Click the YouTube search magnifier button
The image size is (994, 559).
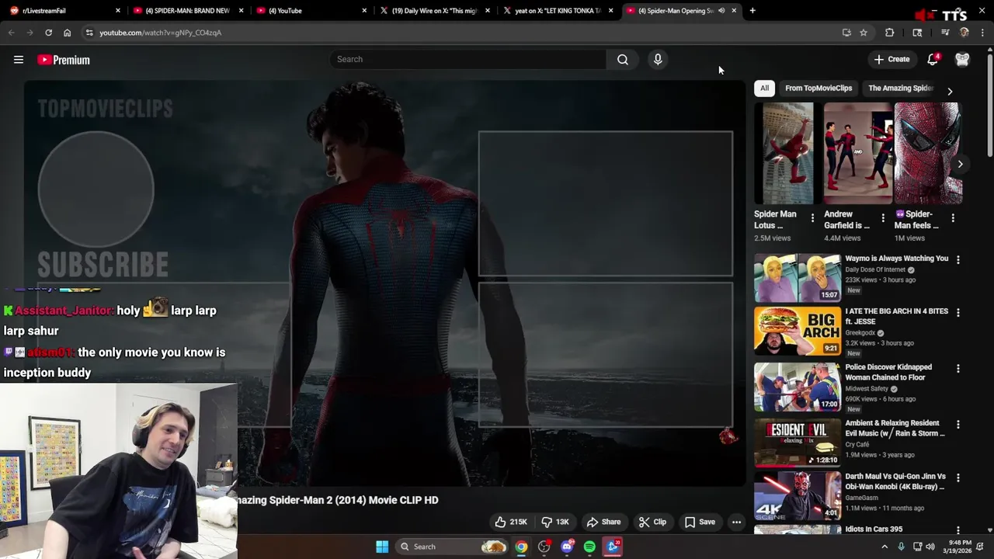tap(623, 60)
